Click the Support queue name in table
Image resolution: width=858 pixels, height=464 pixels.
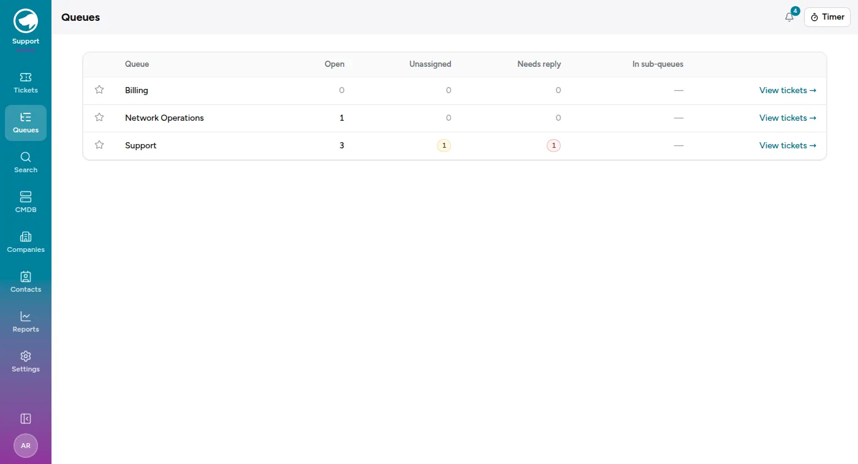(x=141, y=145)
